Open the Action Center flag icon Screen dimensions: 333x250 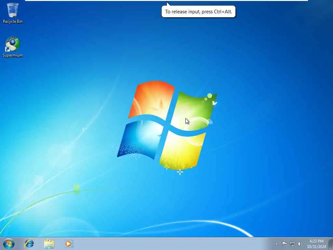coord(284,243)
